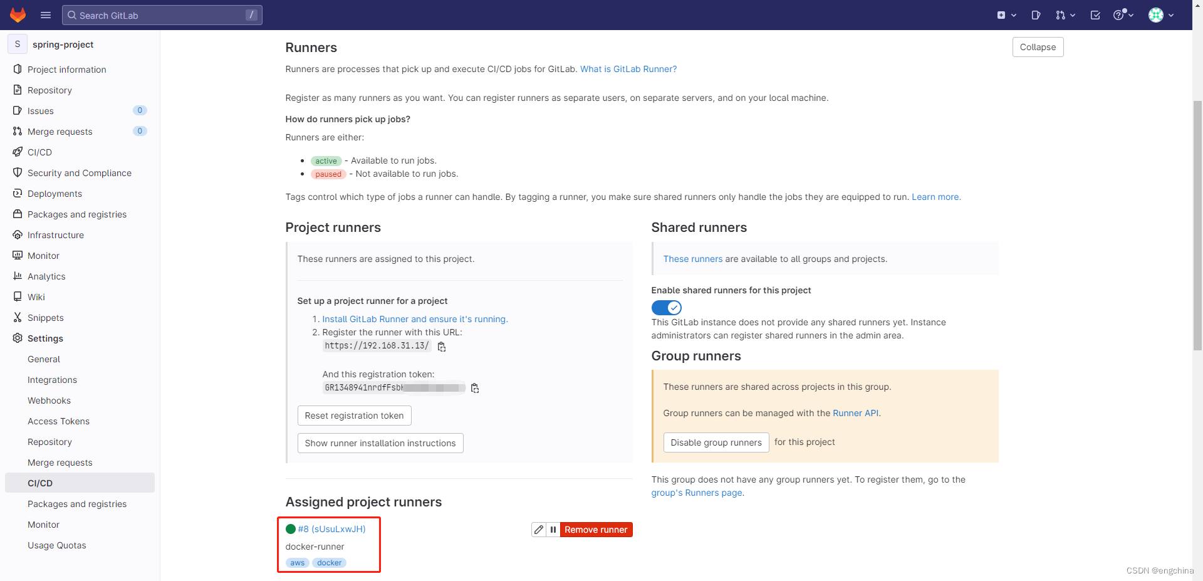Open These runners shared link
The width and height of the screenshot is (1203, 581).
693,259
